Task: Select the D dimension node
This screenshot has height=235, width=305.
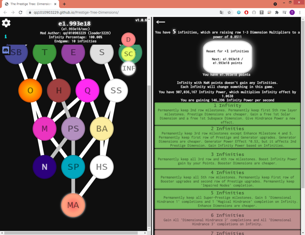Action: (128, 39)
